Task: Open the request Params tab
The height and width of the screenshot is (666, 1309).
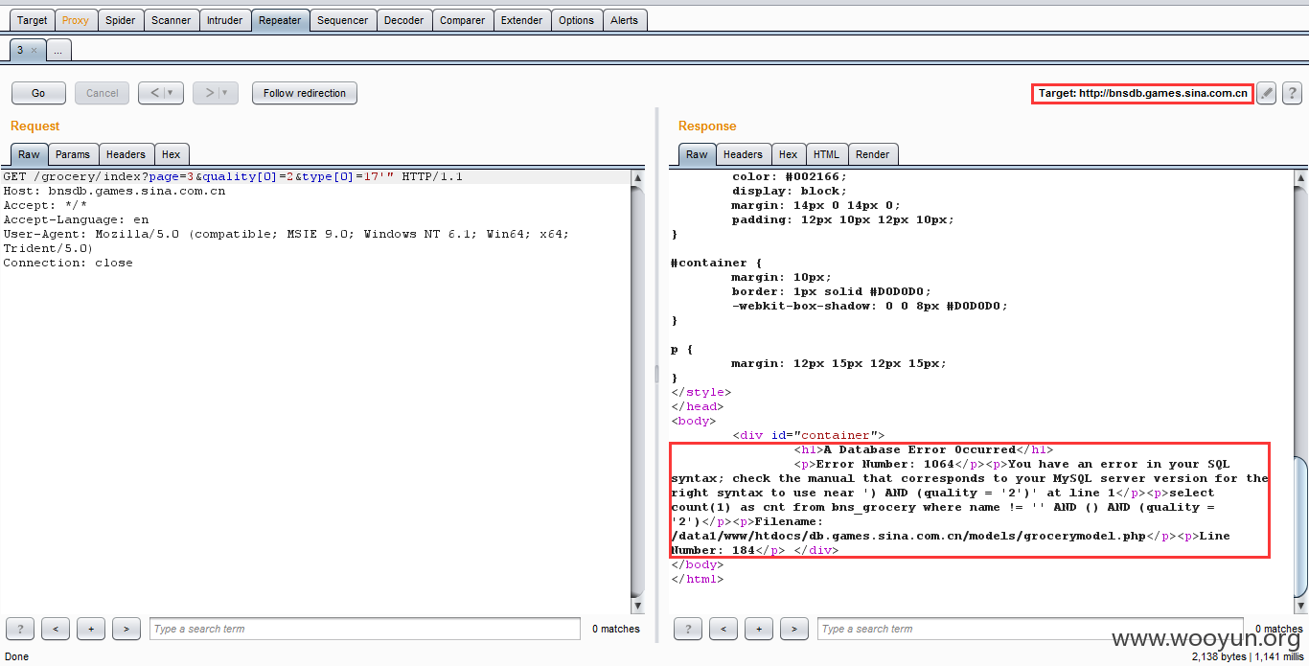Action: click(x=73, y=154)
